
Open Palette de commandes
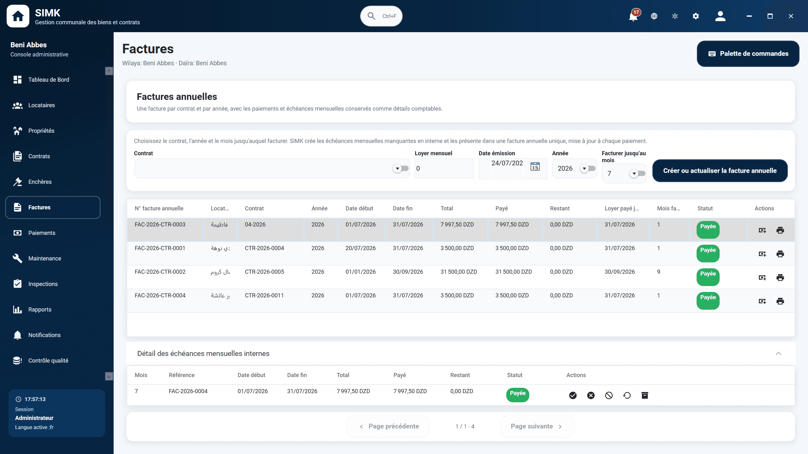tap(748, 54)
